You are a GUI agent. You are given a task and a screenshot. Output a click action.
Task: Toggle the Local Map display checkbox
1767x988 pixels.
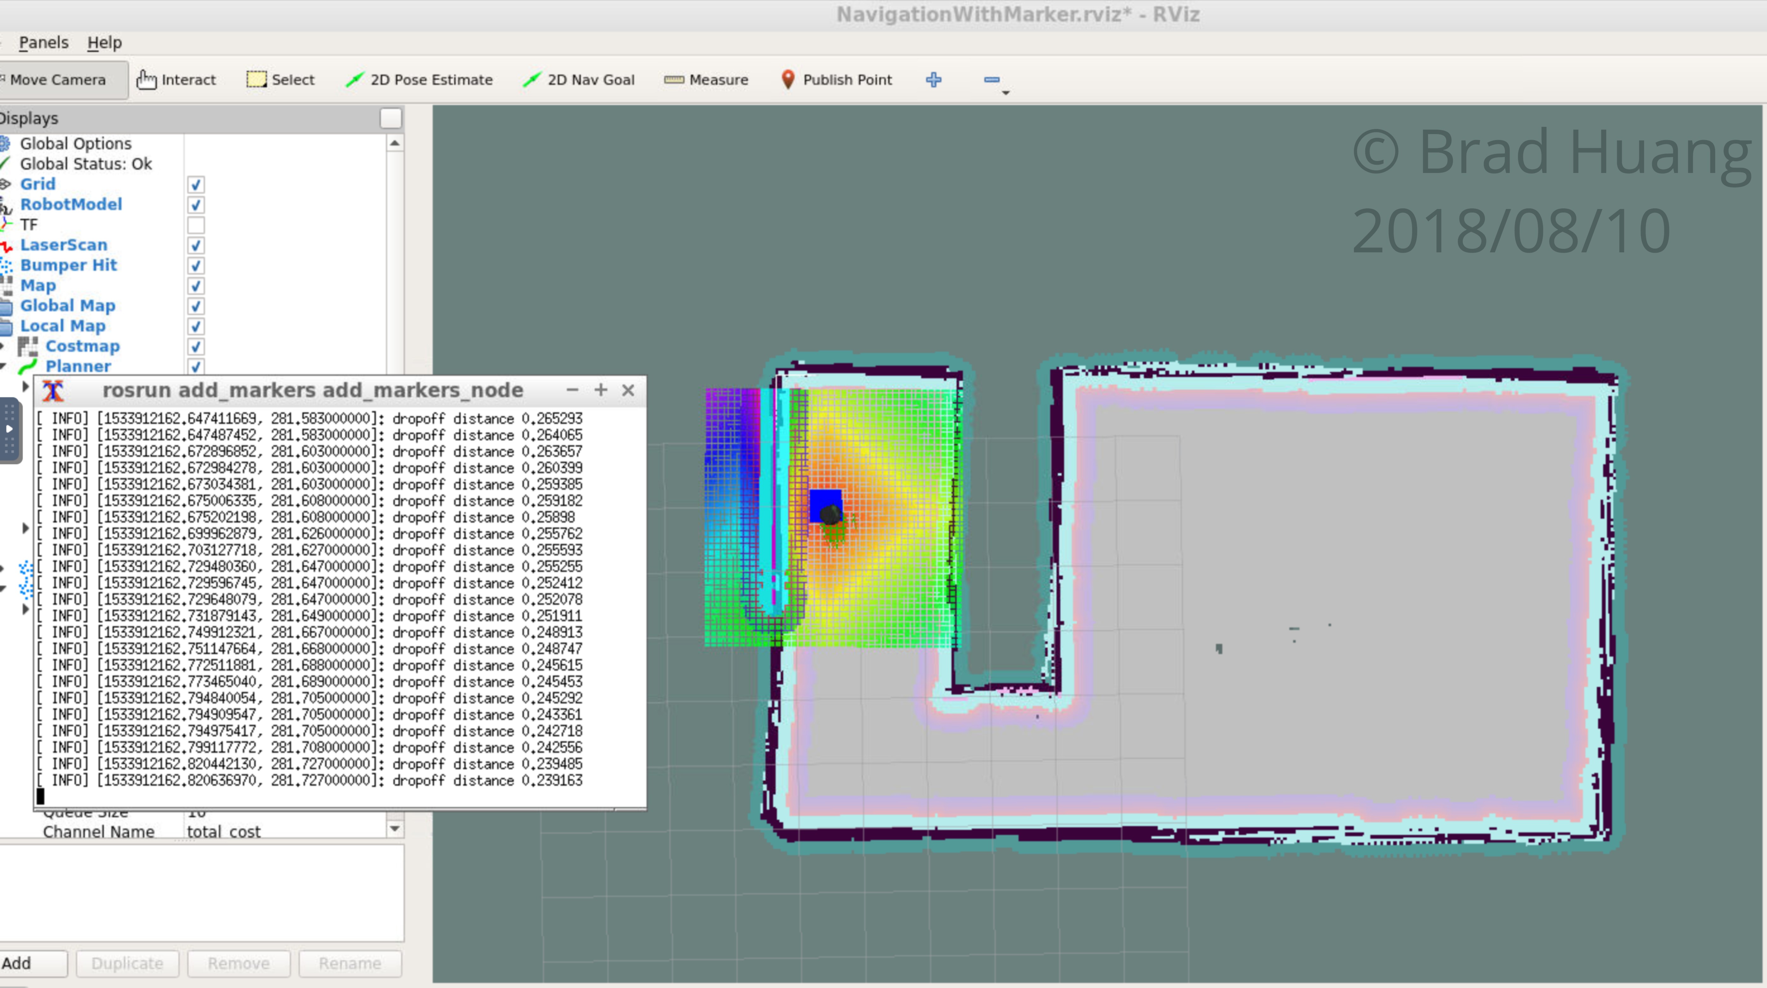point(195,326)
